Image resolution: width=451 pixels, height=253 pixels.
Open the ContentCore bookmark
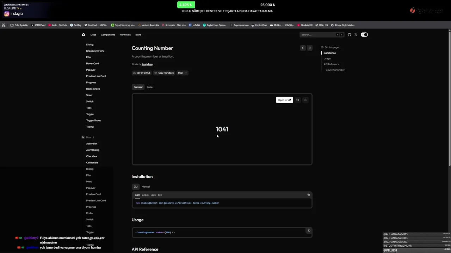pyautogui.click(x=259, y=25)
